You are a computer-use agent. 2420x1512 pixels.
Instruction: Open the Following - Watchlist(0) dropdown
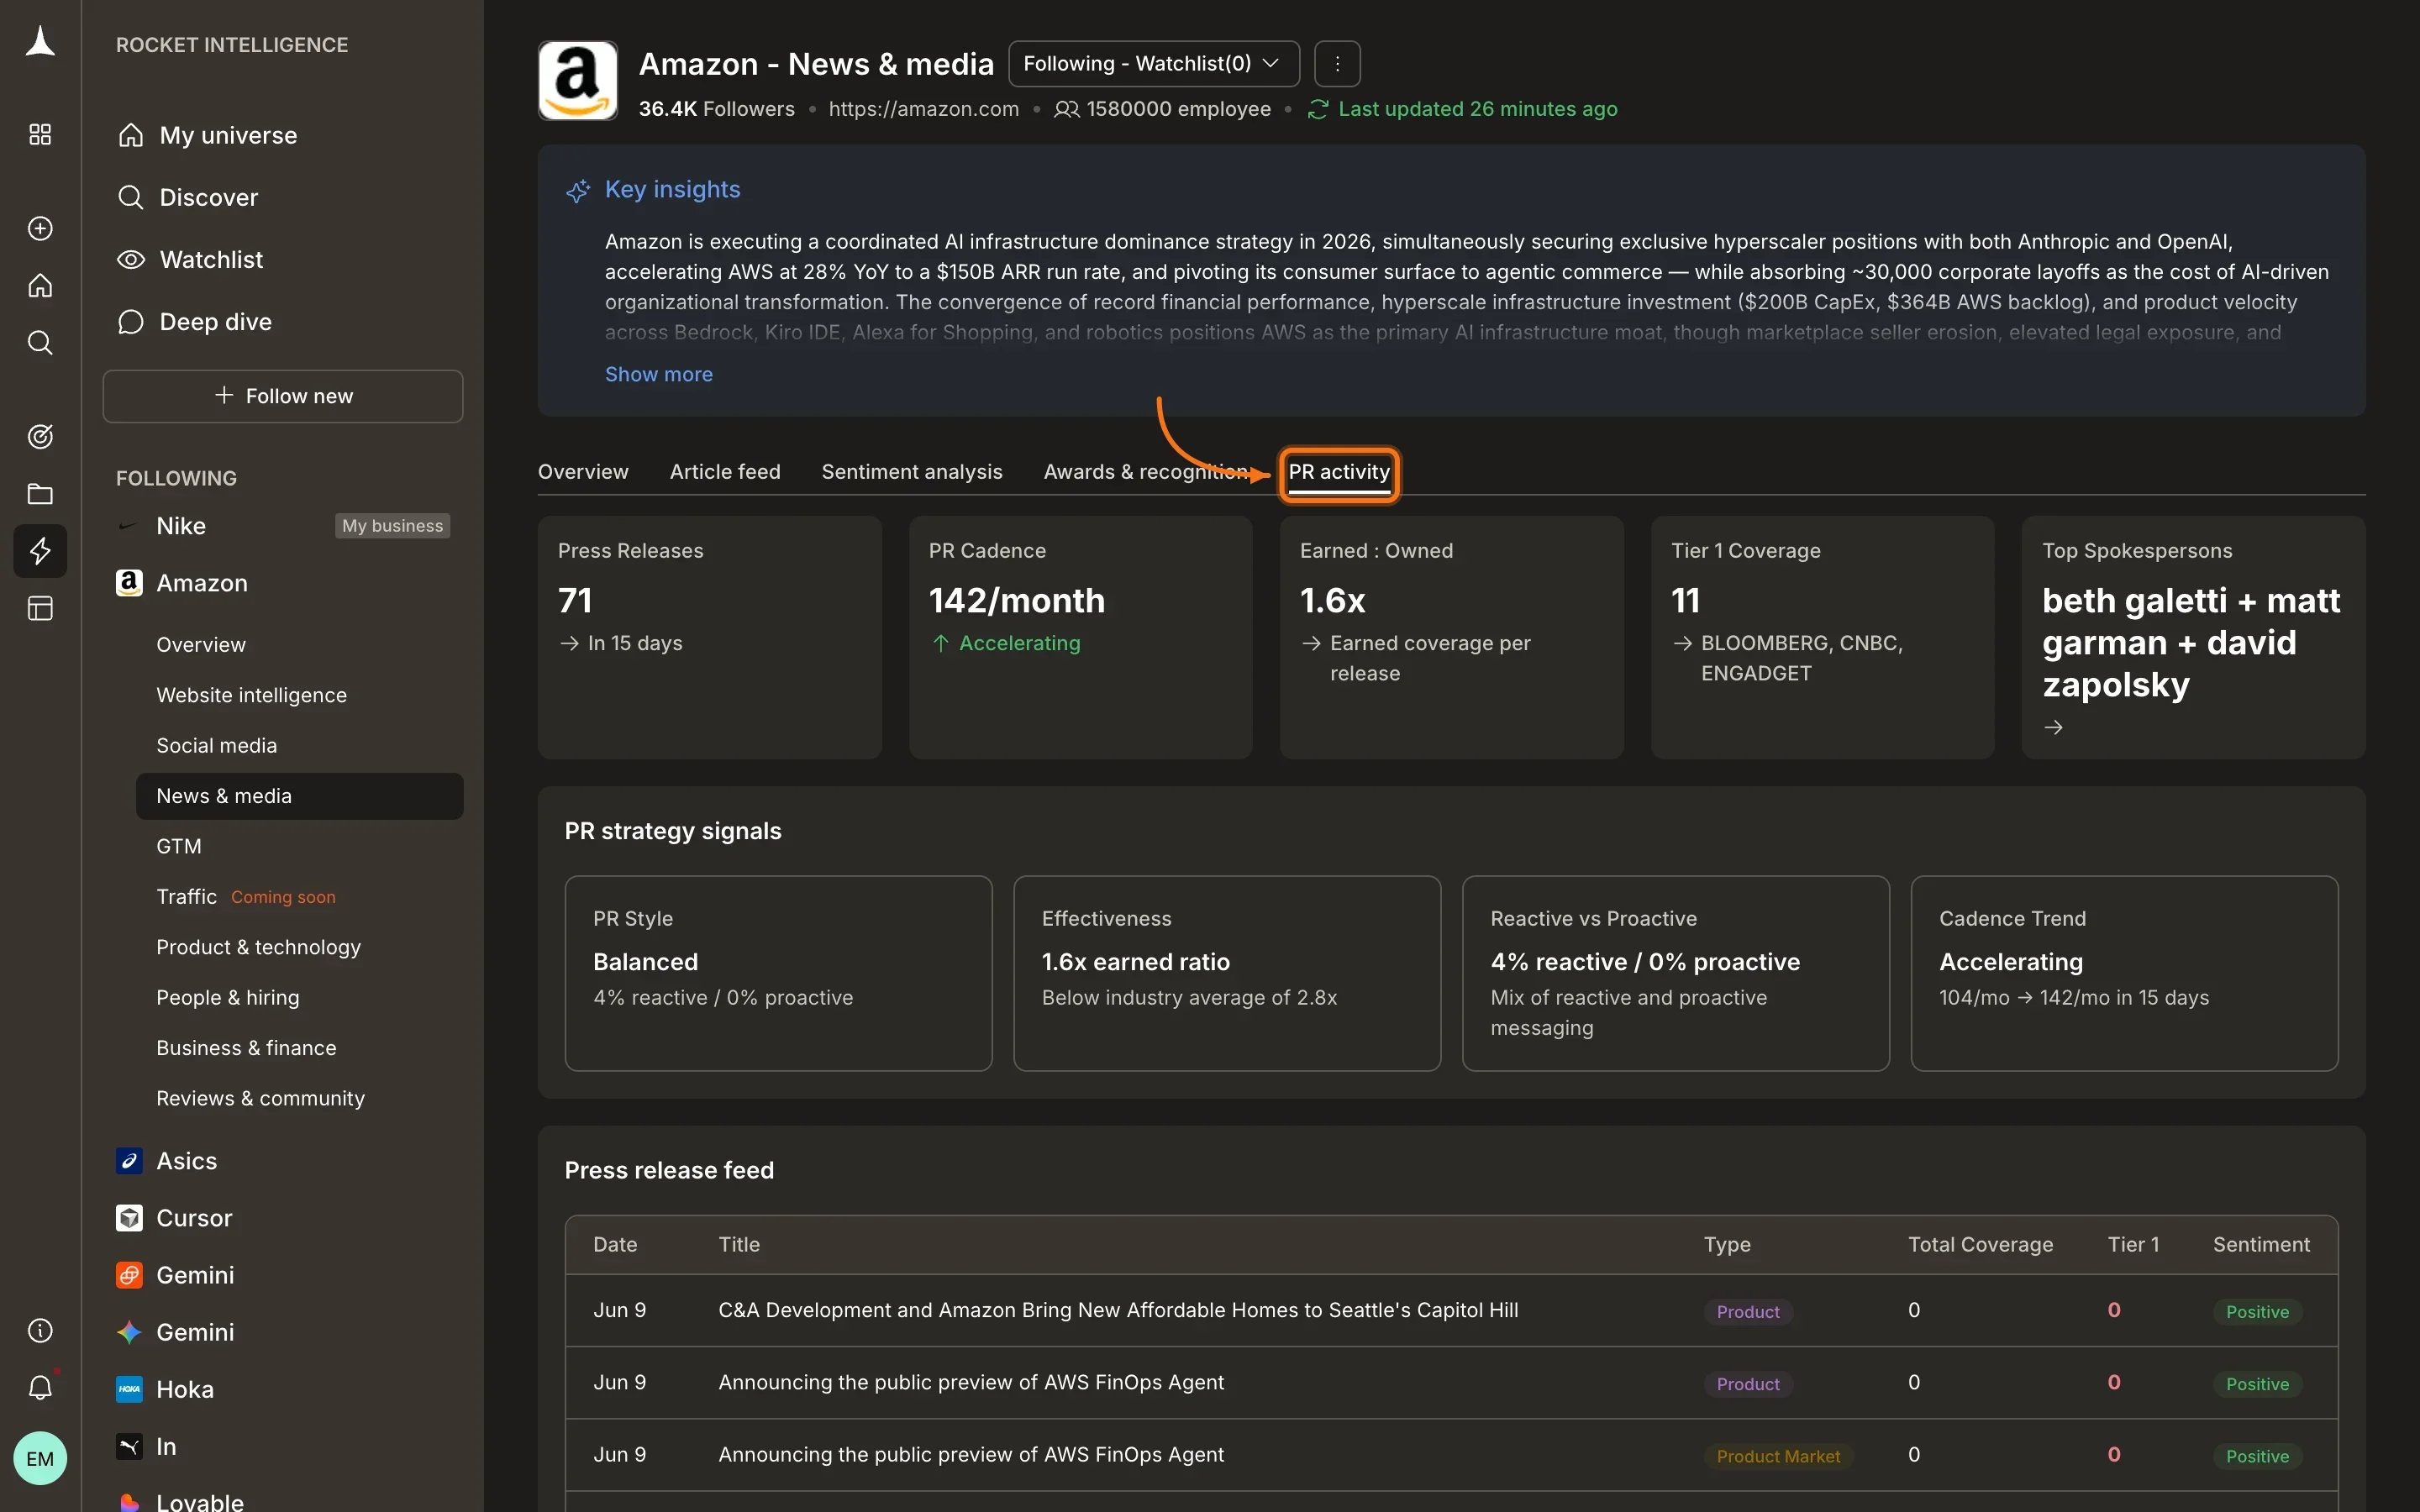pos(1153,64)
